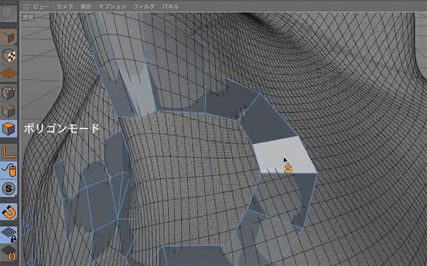This screenshot has height=266, width=427.
Task: Open the カメラ menu
Action: pos(64,6)
